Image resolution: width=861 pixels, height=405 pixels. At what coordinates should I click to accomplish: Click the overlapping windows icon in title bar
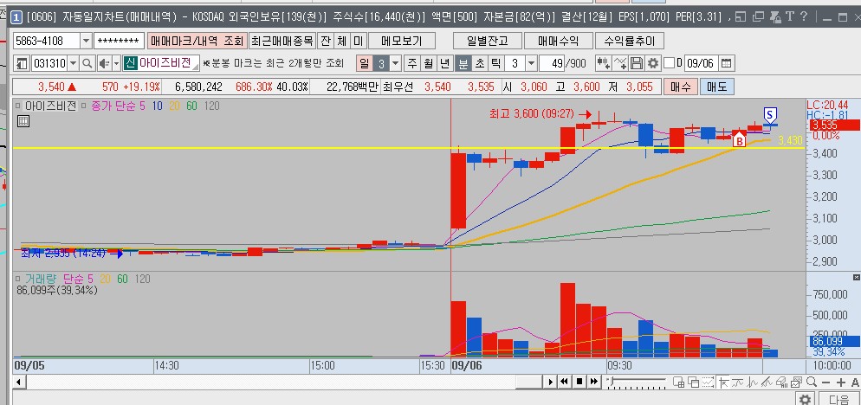tap(758, 16)
